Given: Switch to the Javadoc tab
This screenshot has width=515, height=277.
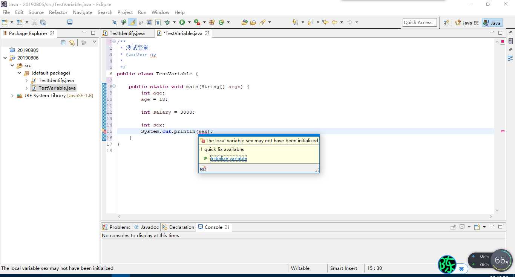Looking at the screenshot, I should [x=147, y=227].
